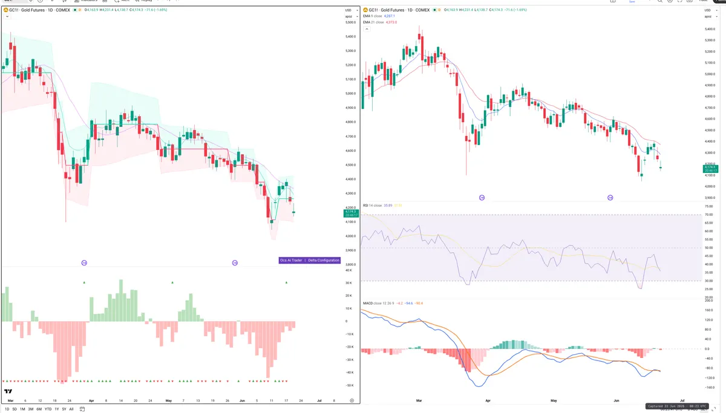The width and height of the screenshot is (726, 413).
Task: Open time axis settings gear on left chart
Action: pos(352,400)
